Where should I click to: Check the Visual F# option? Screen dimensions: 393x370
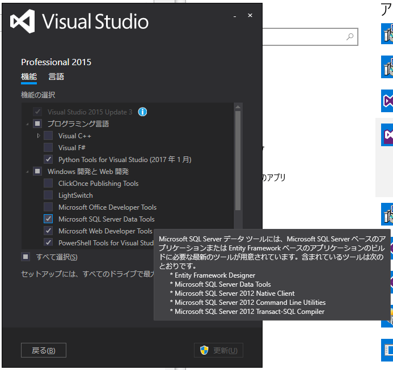pos(48,148)
